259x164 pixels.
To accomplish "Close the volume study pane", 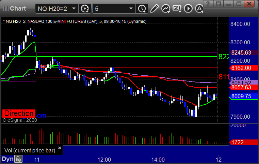I will pos(60,148).
